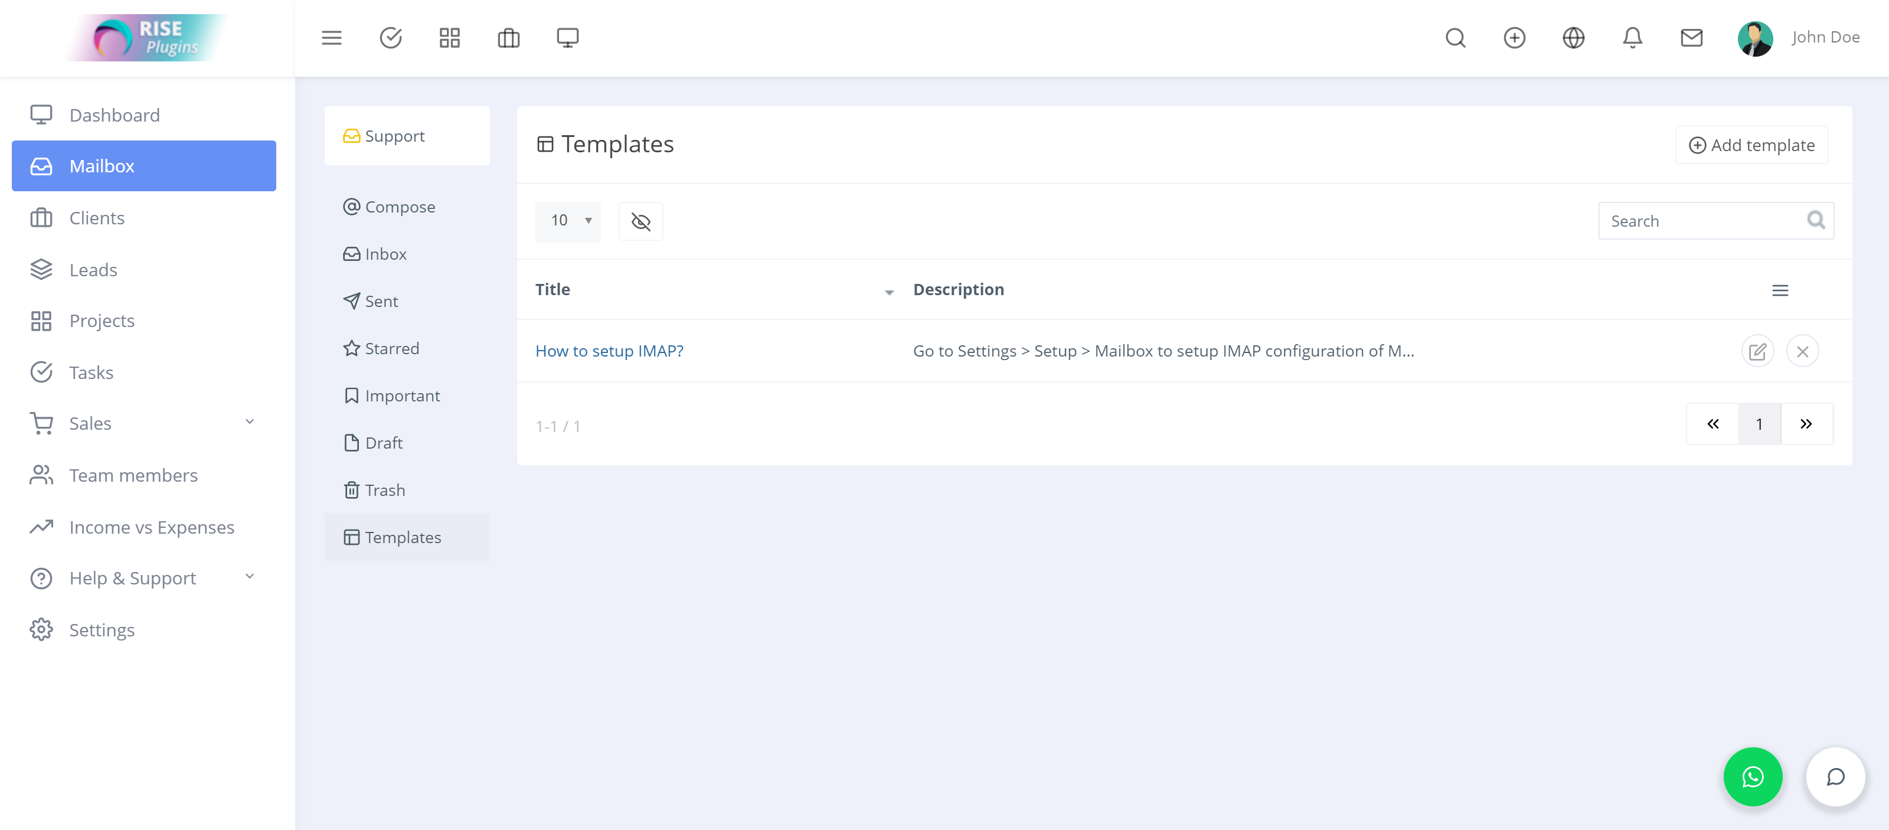
Task: Toggle the visibility filter icon
Action: [641, 220]
